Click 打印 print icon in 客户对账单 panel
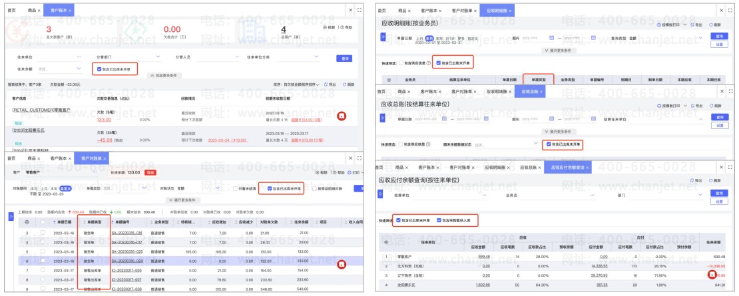739x296 pixels. tap(348, 173)
